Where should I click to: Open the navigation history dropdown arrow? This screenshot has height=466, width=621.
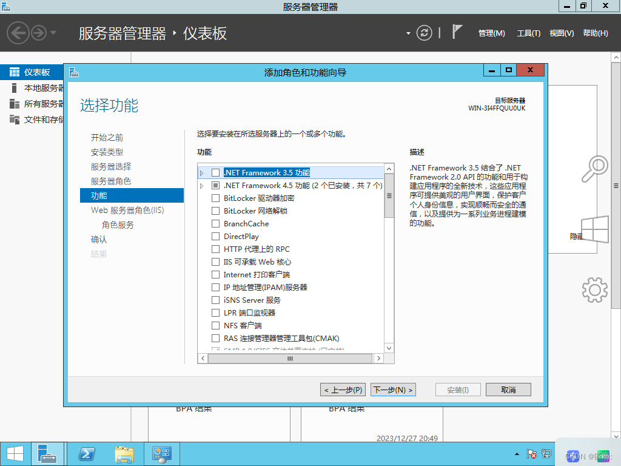pos(53,33)
